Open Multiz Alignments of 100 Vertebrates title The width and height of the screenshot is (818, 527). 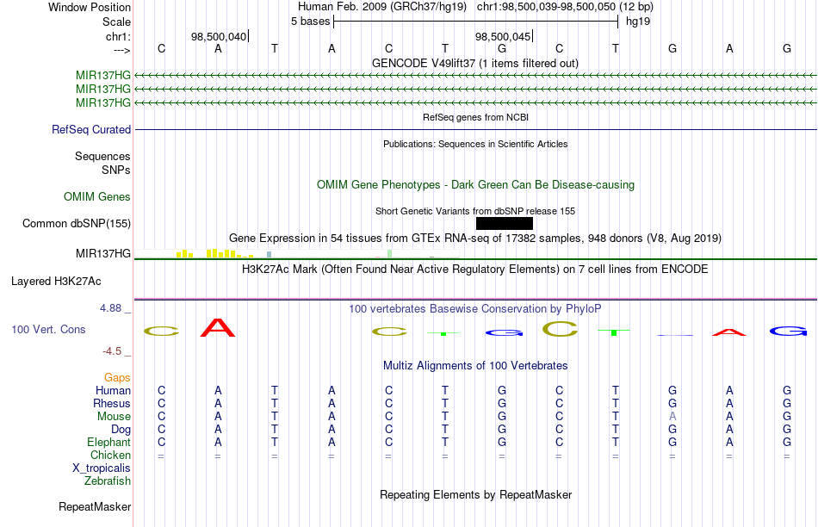tap(475, 366)
